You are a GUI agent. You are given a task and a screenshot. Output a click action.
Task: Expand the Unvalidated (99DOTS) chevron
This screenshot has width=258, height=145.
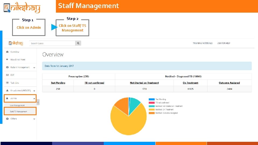click(x=34, y=91)
